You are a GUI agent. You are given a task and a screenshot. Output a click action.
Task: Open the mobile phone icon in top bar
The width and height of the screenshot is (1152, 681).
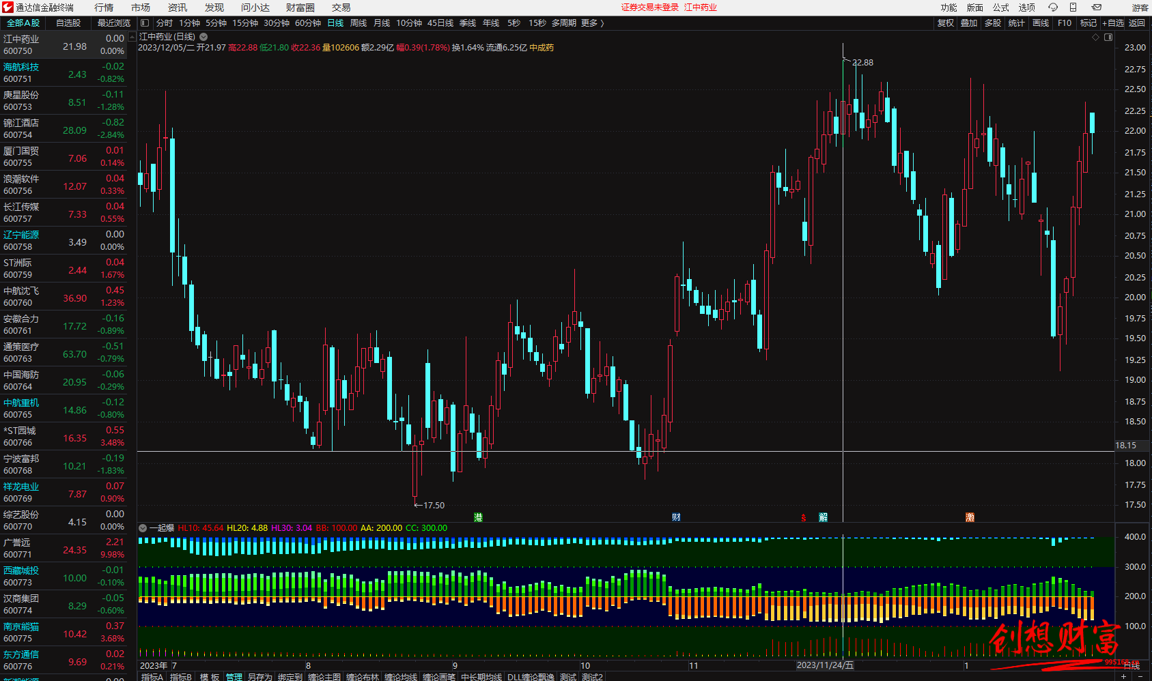pyautogui.click(x=1073, y=8)
